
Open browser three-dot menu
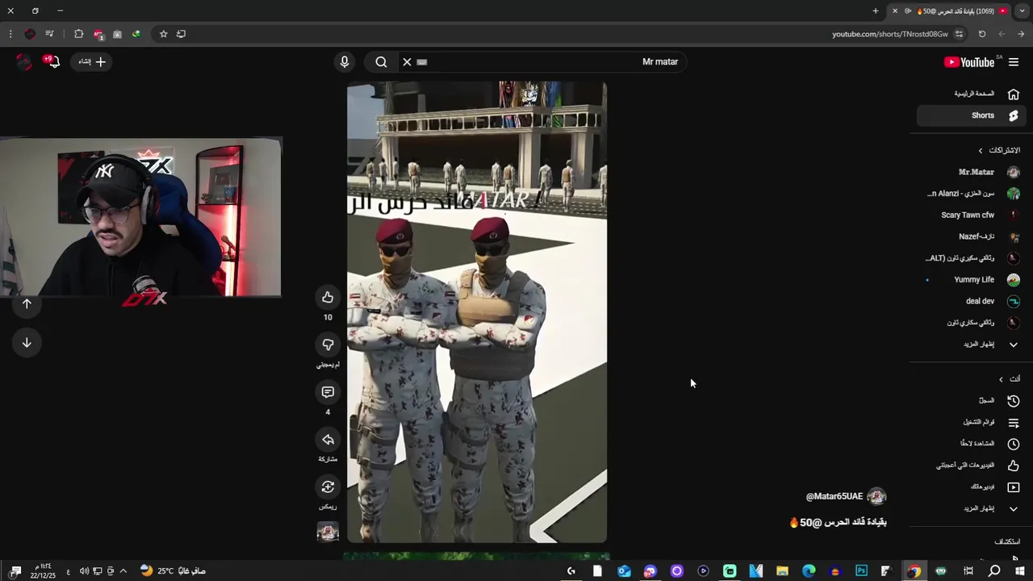tap(10, 34)
